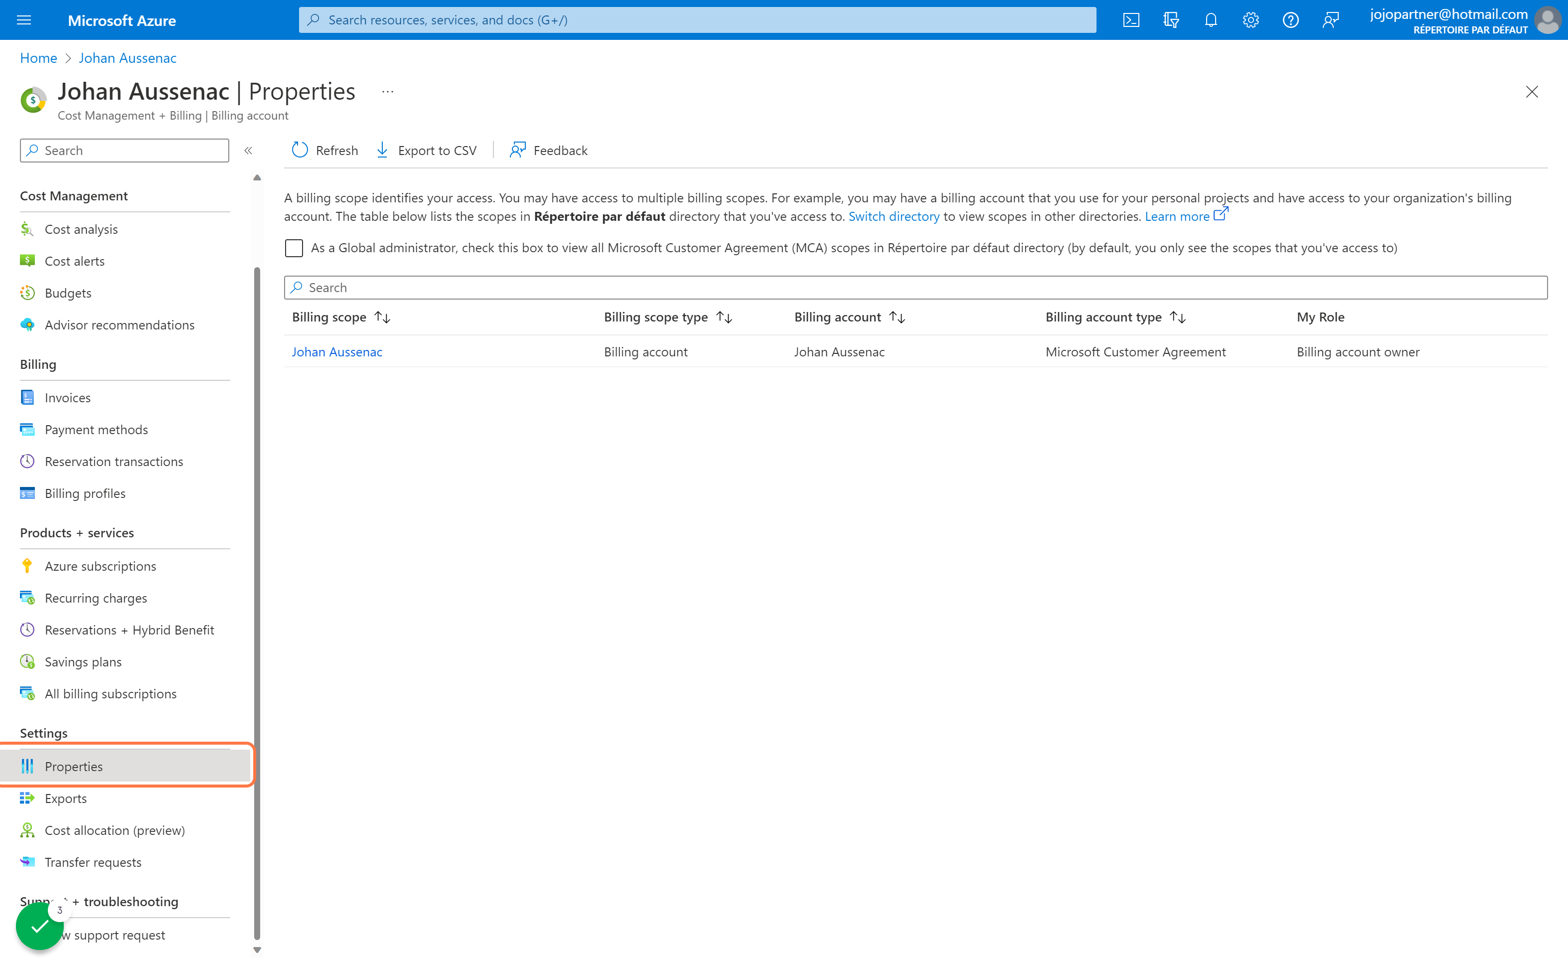The height and width of the screenshot is (958, 1568).
Task: Click the billing scopes table Search field
Action: click(915, 288)
